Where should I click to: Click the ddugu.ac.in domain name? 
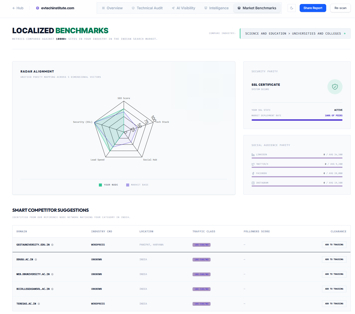coord(25,259)
